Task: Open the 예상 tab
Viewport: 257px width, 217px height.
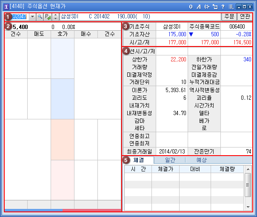Action: coord(201,160)
